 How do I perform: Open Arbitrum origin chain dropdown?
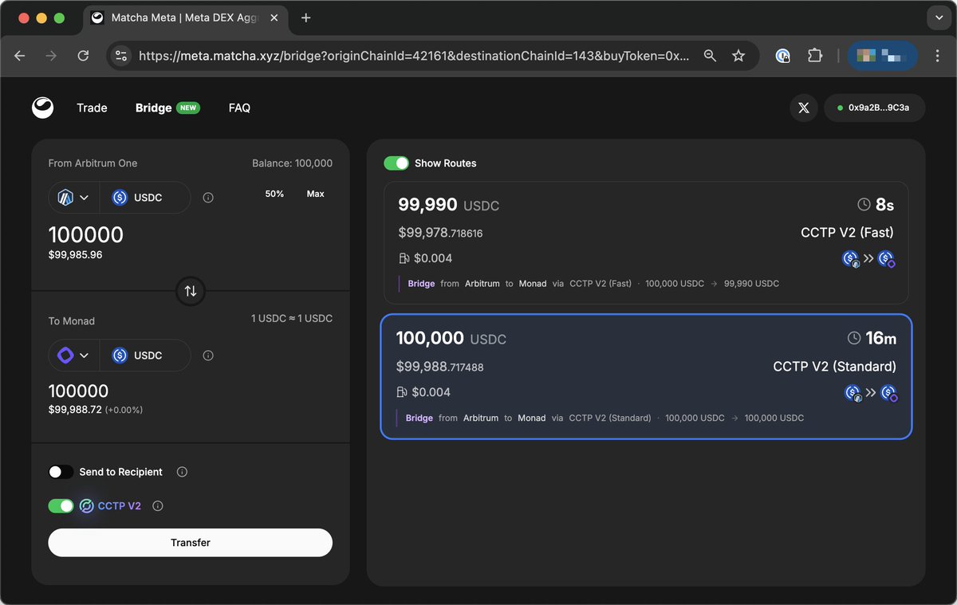[x=74, y=198]
